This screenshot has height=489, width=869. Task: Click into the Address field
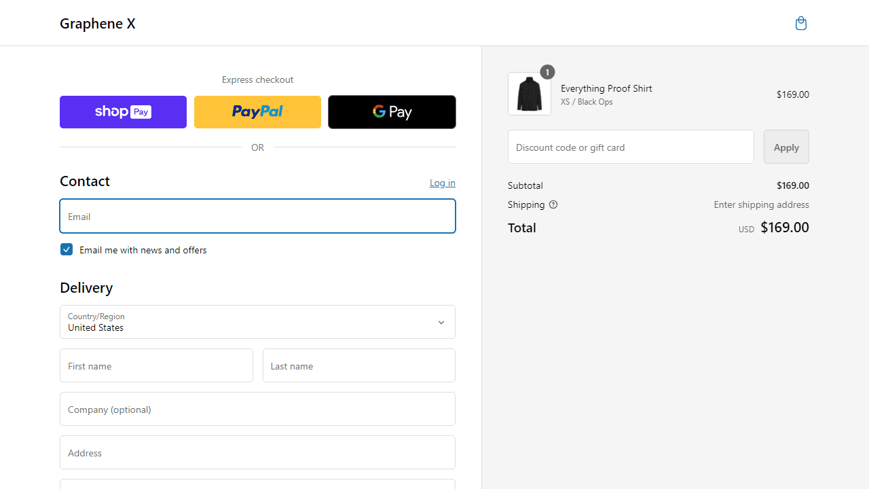click(257, 452)
